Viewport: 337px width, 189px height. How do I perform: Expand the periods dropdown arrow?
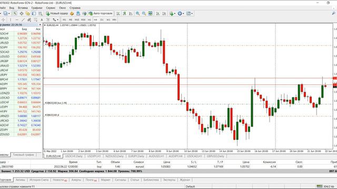(x=183, y=14)
